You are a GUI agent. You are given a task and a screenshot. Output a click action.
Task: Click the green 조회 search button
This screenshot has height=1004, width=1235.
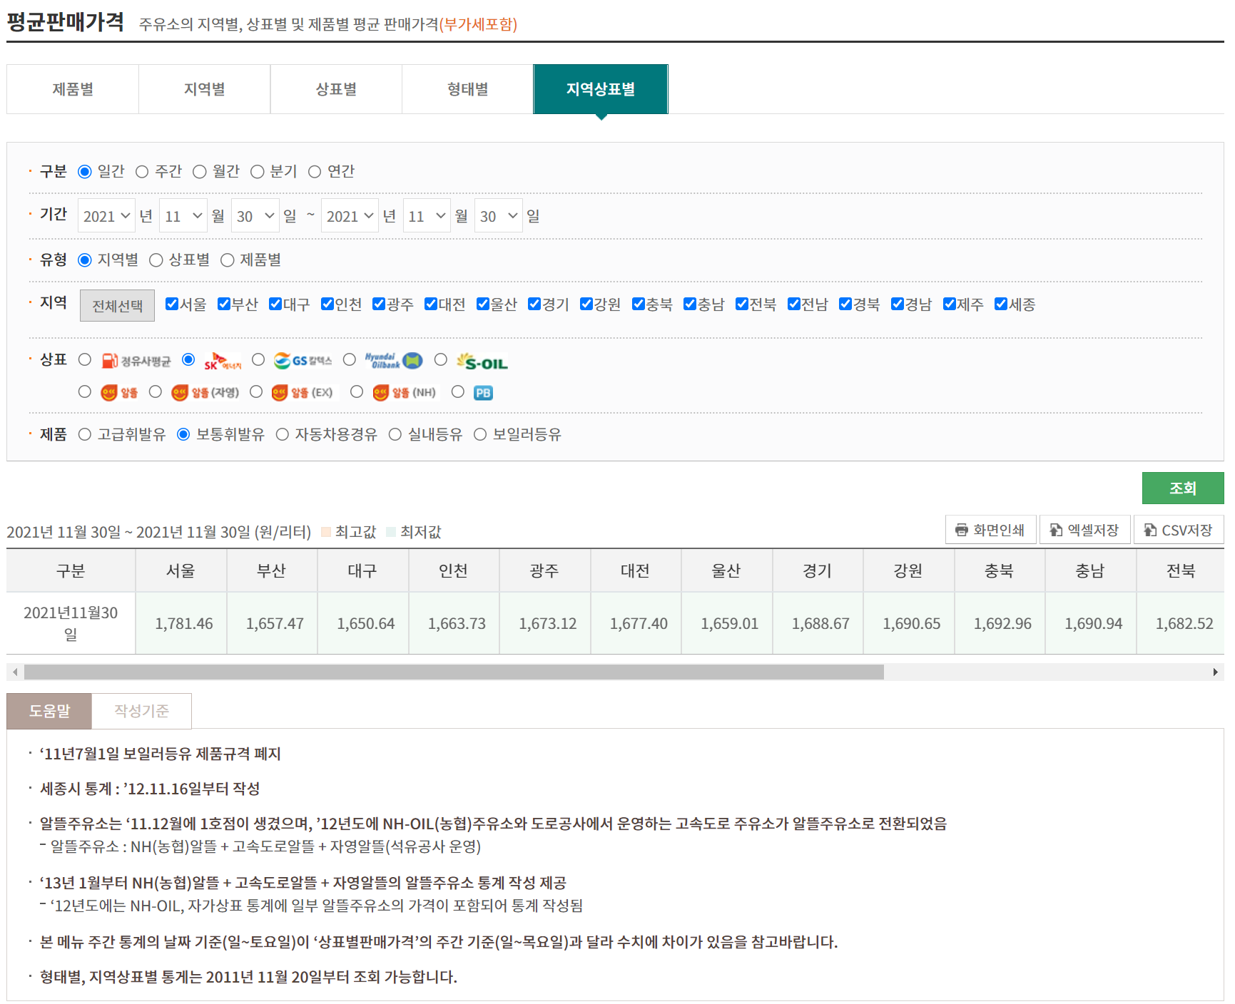tap(1182, 488)
